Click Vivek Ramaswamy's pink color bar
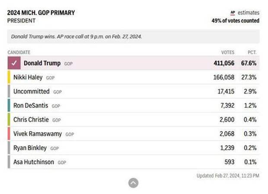 [x=9, y=134]
